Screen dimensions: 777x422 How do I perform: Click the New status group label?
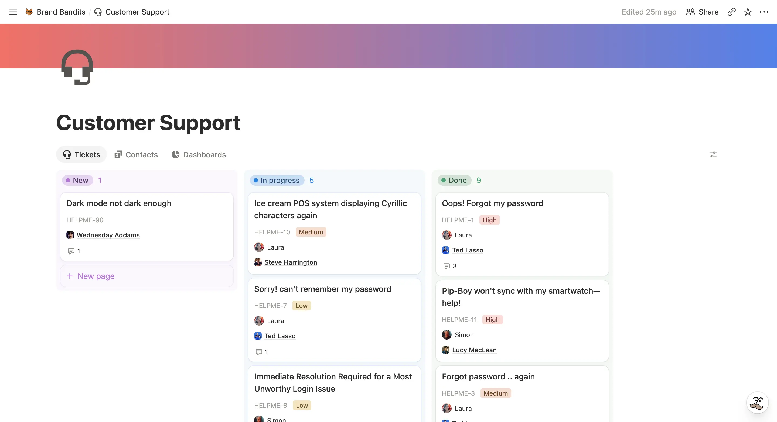[x=77, y=180]
